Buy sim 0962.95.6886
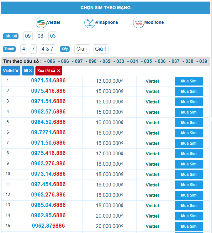212x233 pixels. coord(189,216)
